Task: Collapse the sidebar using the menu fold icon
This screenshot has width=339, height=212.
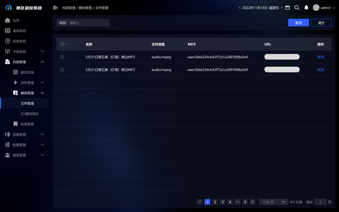Action: 55,8
